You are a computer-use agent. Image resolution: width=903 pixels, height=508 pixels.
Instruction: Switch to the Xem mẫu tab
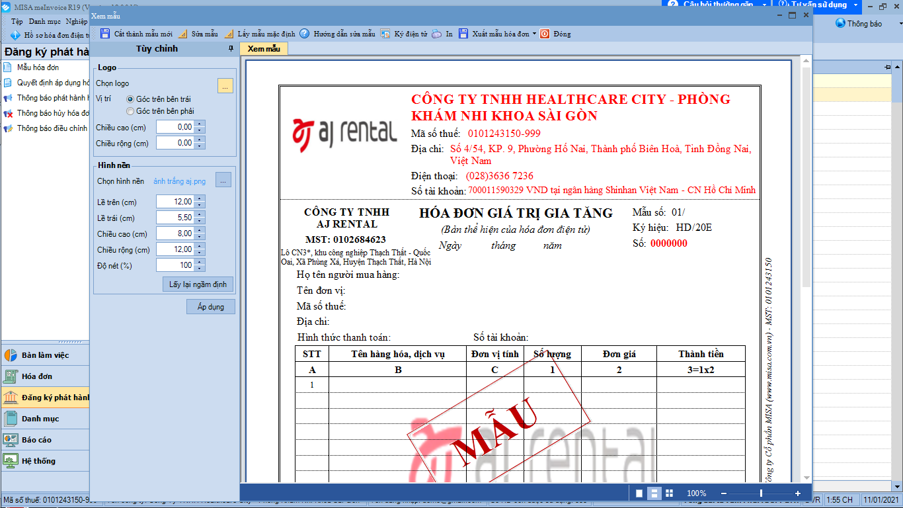point(264,49)
